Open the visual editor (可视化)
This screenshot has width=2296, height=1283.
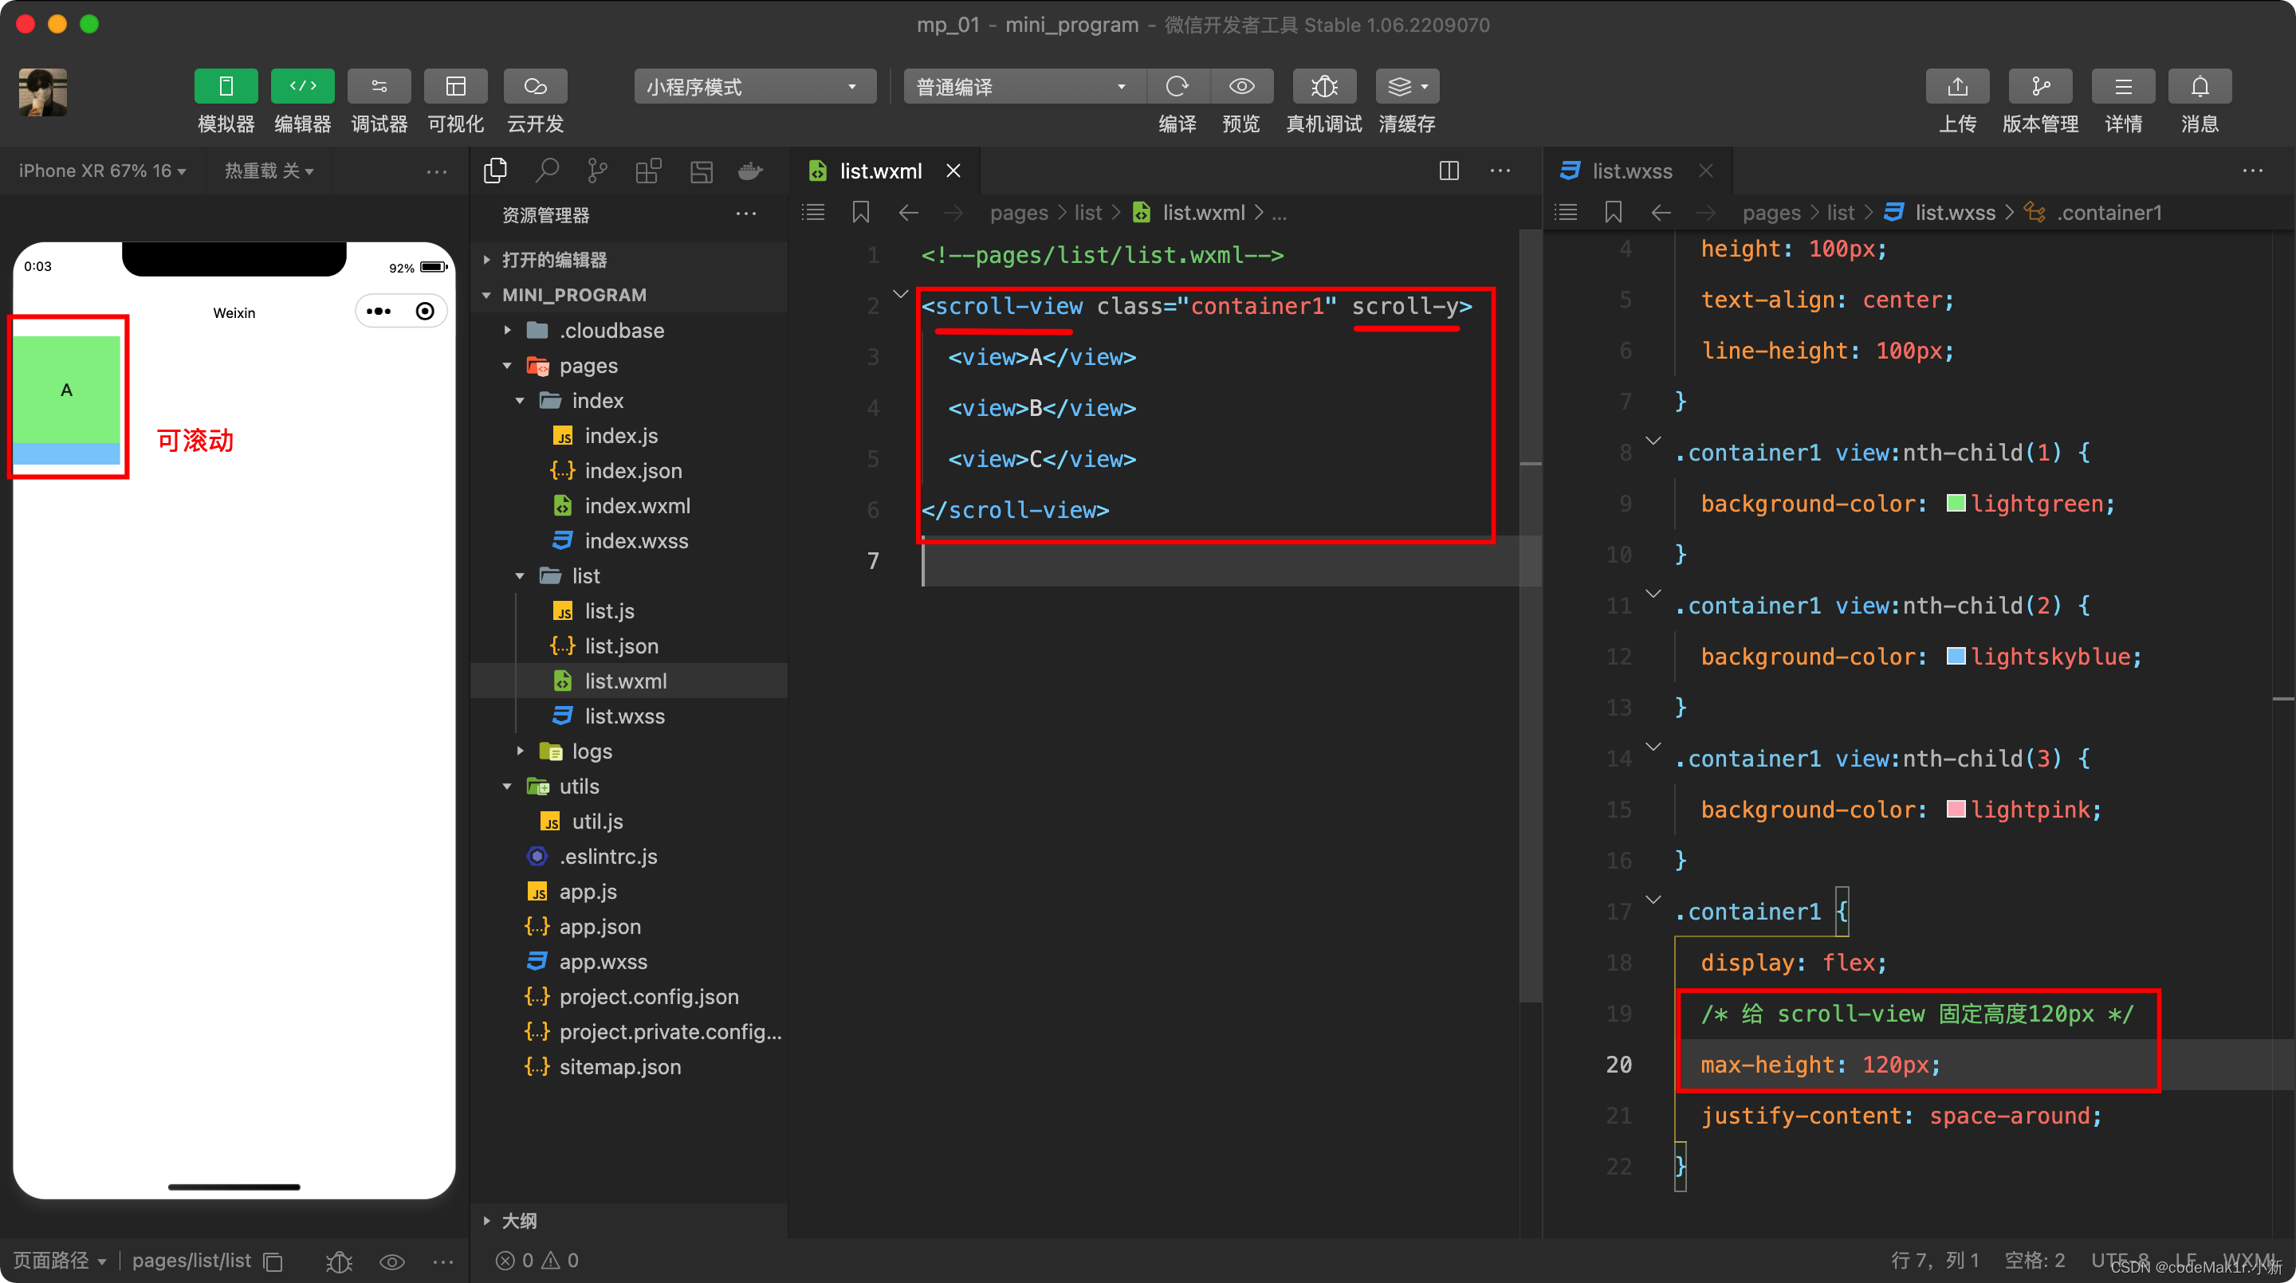tap(455, 86)
